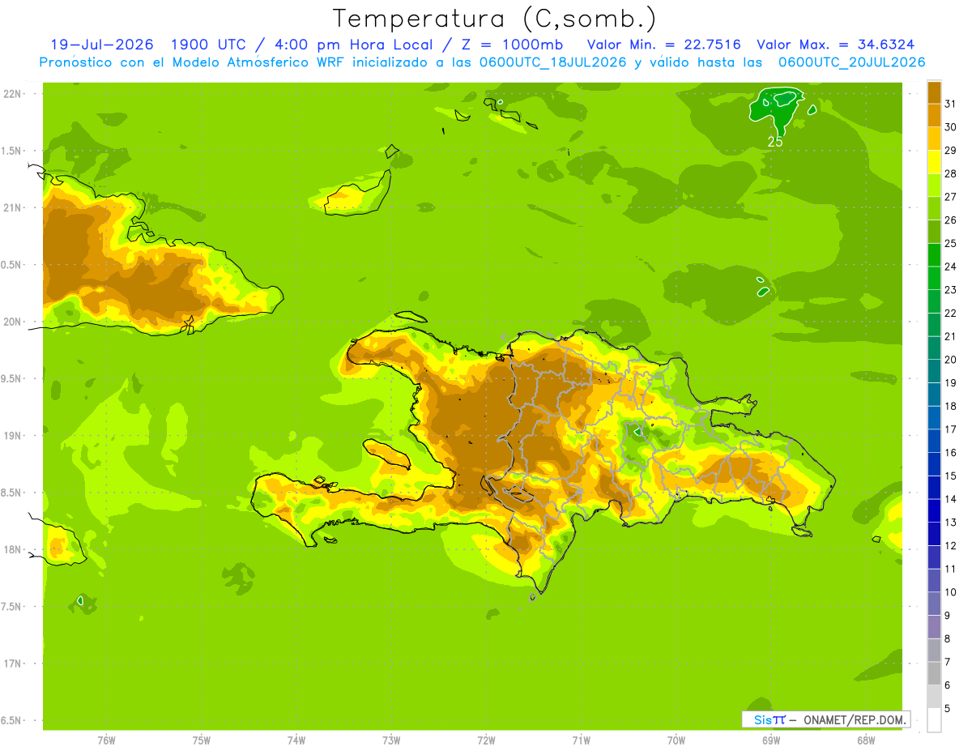This screenshot has width=972, height=751.
Task: Click the '70W' longitude label
Action: click(x=676, y=740)
